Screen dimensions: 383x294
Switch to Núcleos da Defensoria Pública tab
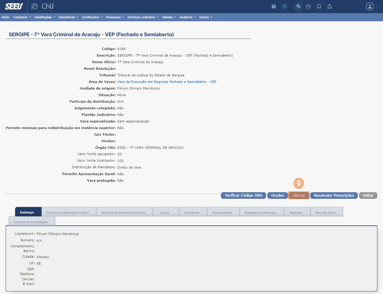point(125,212)
